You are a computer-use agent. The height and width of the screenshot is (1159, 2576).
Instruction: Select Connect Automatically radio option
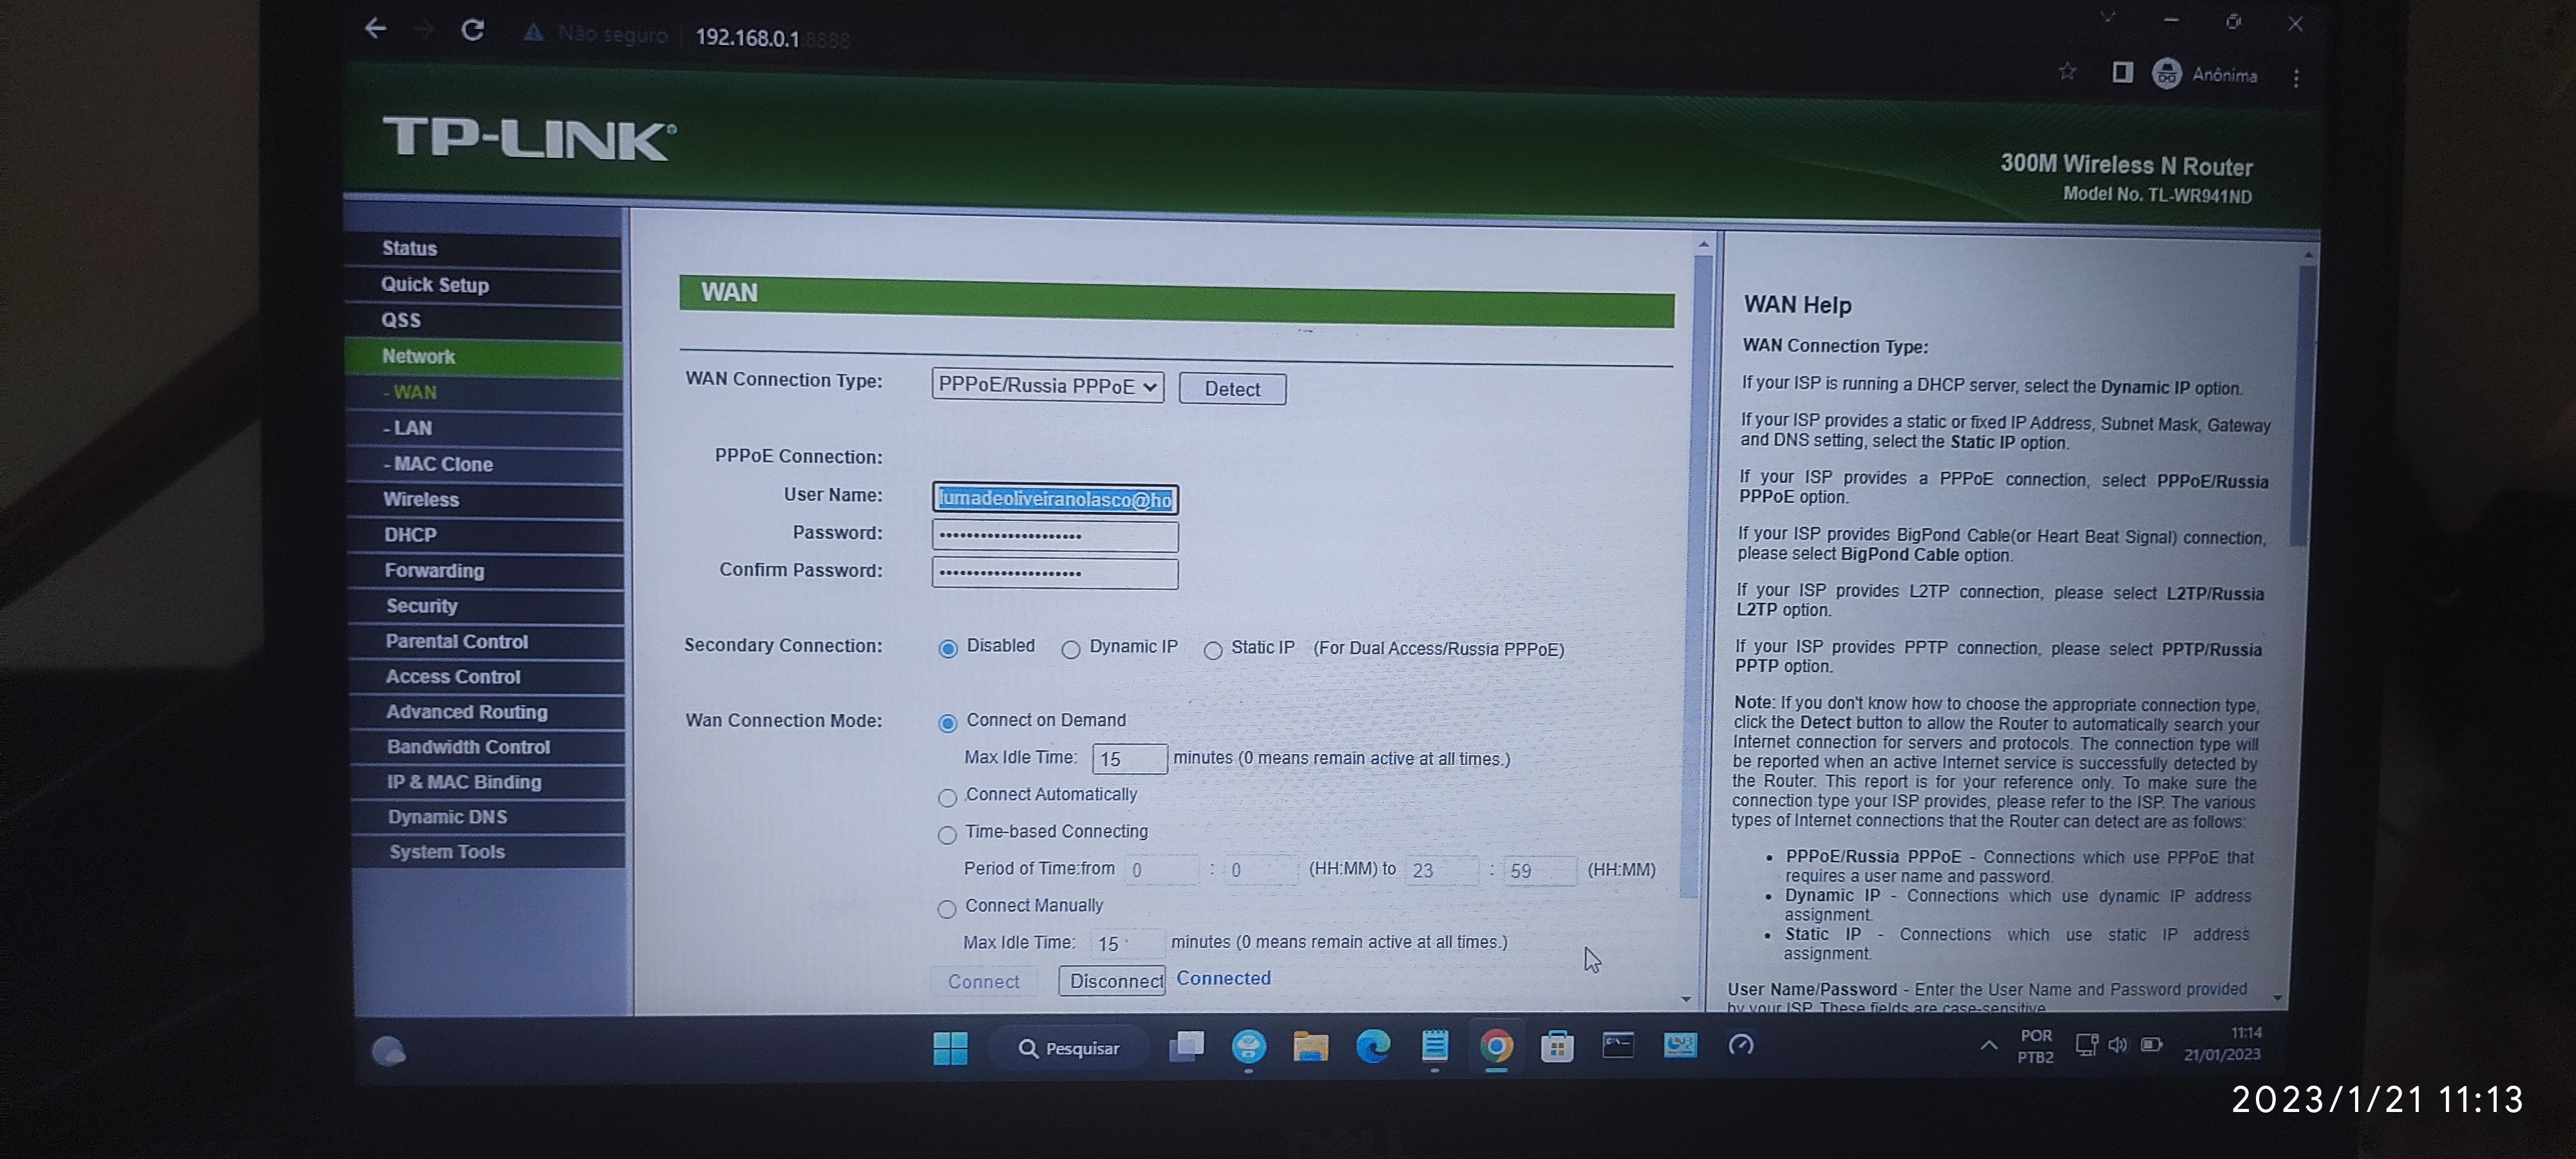point(947,798)
